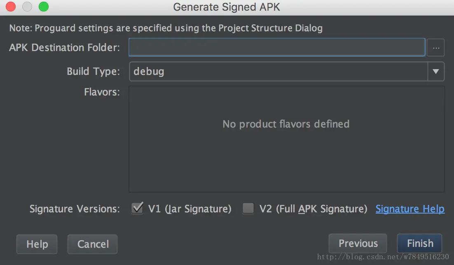Click the V1 (Jar Signature) label text
This screenshot has width=454, height=265.
pyautogui.click(x=190, y=209)
